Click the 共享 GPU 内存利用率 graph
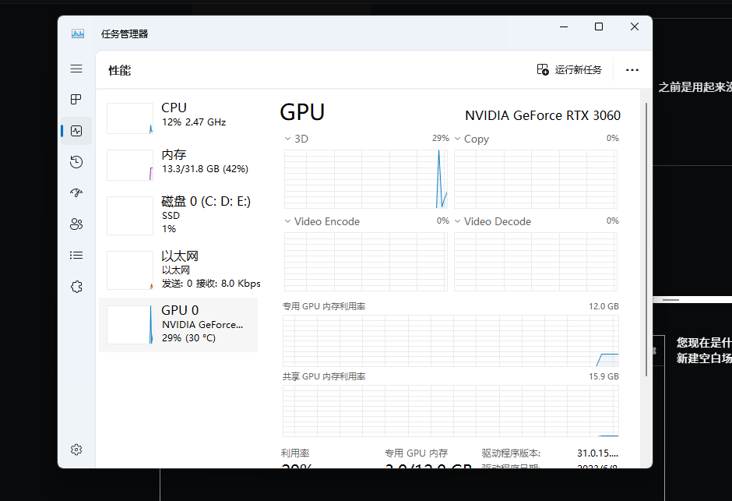This screenshot has width=732, height=501. click(451, 411)
